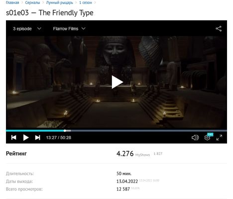Enter fullscreen with the expand arrows icon

coord(219,137)
